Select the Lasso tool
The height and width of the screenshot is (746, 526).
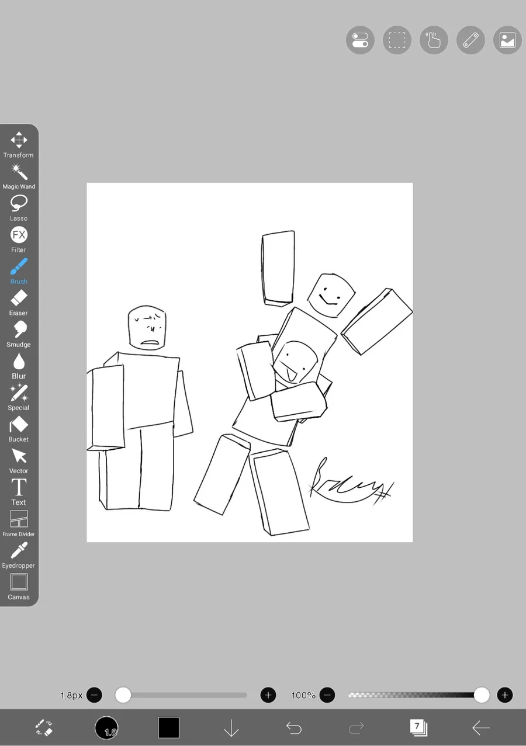[19, 208]
